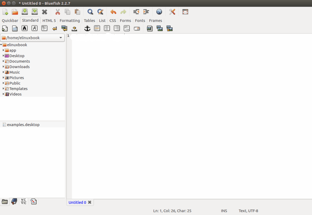Select the Videos folder in tree

point(15,94)
